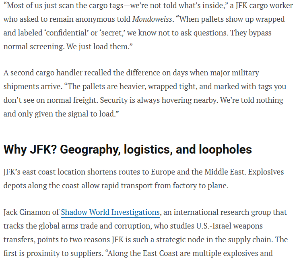Click the word "Explosives" before "depots along the coast"
The image size is (299, 262).
pos(265,172)
